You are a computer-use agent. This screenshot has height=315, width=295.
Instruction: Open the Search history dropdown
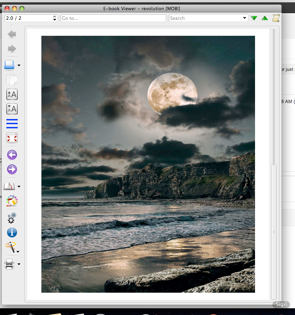coord(244,18)
